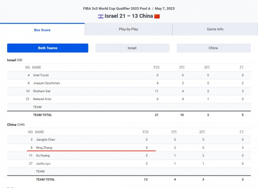Switch to the Box Score tab
Image resolution: width=258 pixels, height=188 pixels.
tap(42, 30)
